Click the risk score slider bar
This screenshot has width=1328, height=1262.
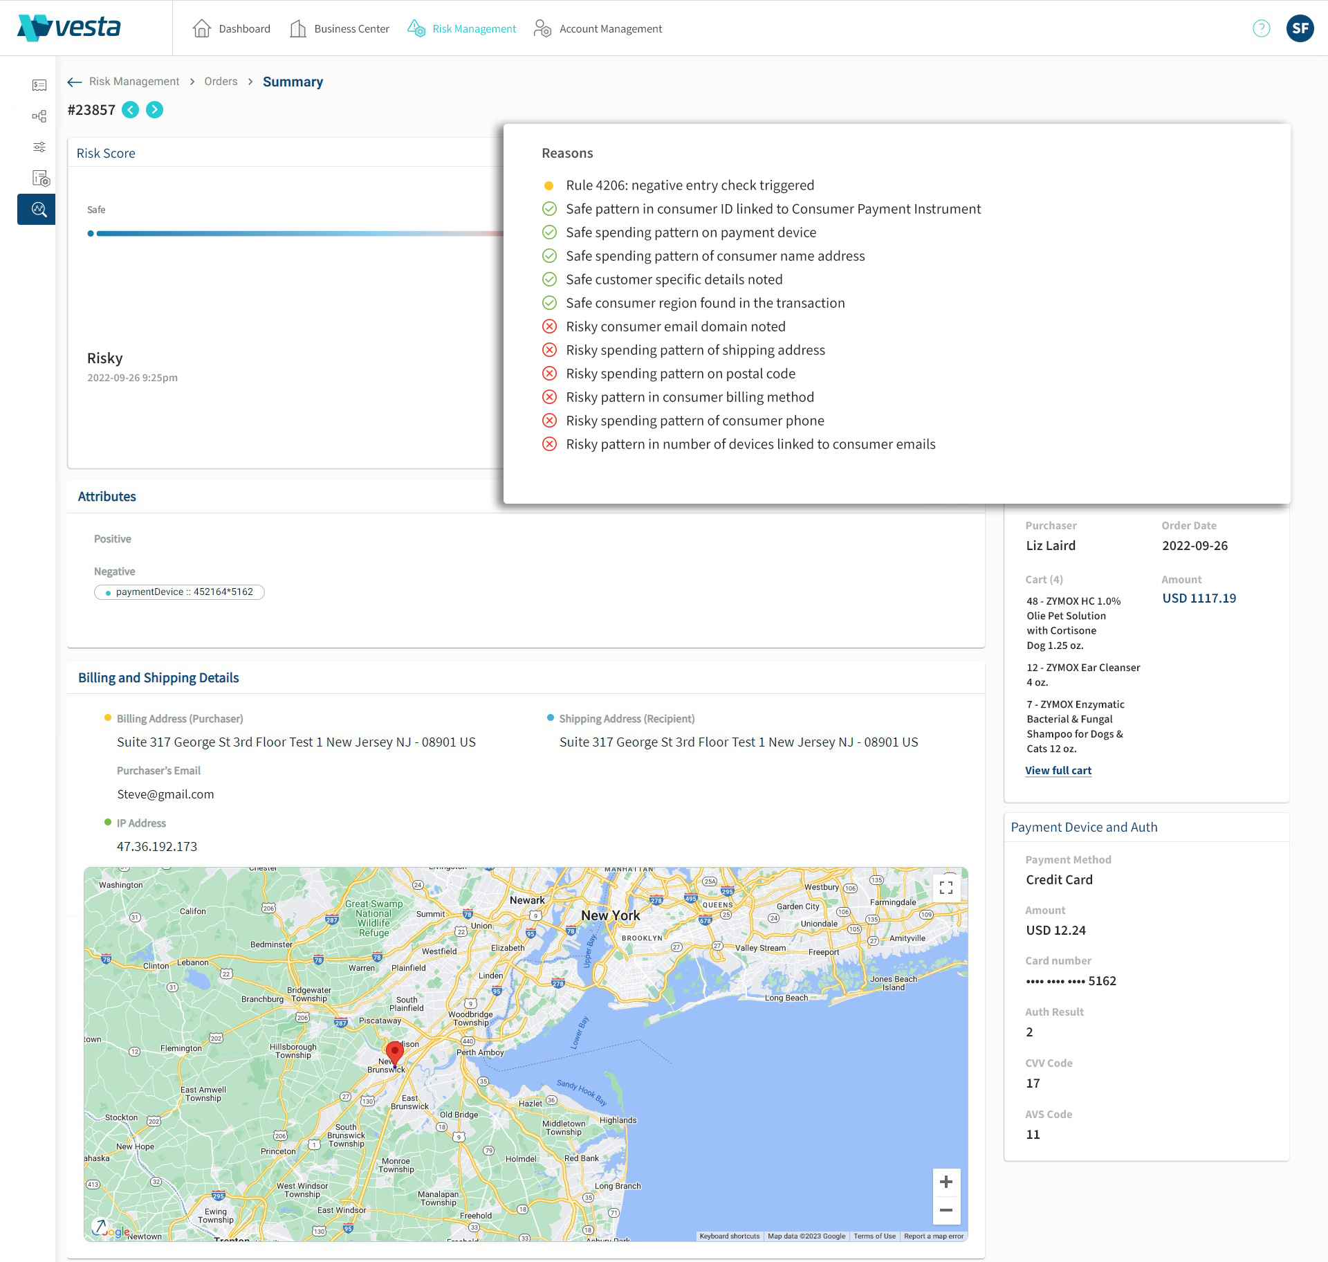(x=297, y=234)
